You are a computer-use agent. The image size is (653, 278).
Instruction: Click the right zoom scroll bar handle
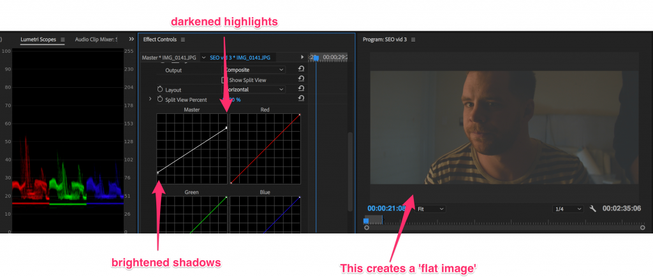click(x=643, y=228)
